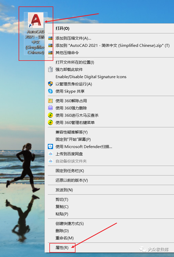Image resolution: width=174 pixels, height=257 pixels.
Task: Choose 剪切(T) from the menu
Action: 62,200
